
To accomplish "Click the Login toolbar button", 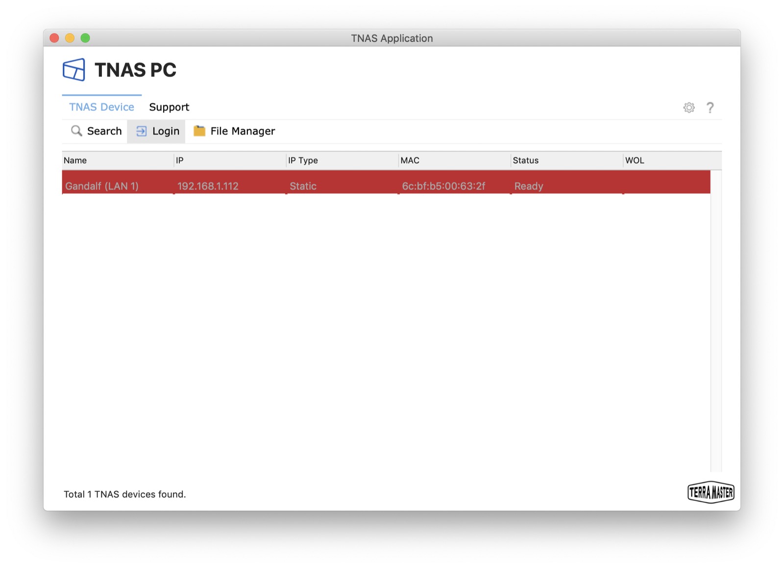I will [x=157, y=131].
